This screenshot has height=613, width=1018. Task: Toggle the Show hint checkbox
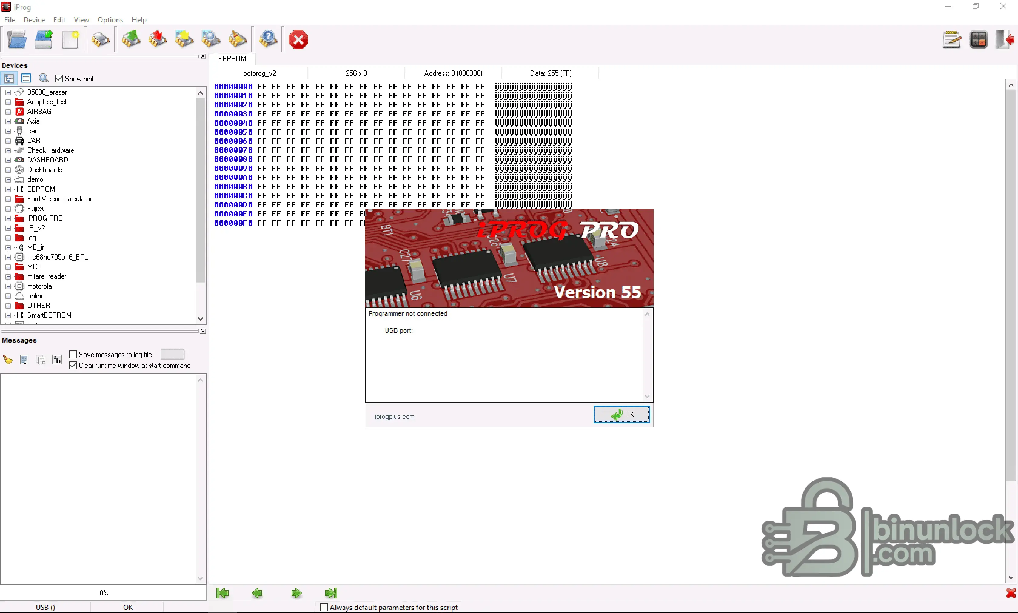59,79
